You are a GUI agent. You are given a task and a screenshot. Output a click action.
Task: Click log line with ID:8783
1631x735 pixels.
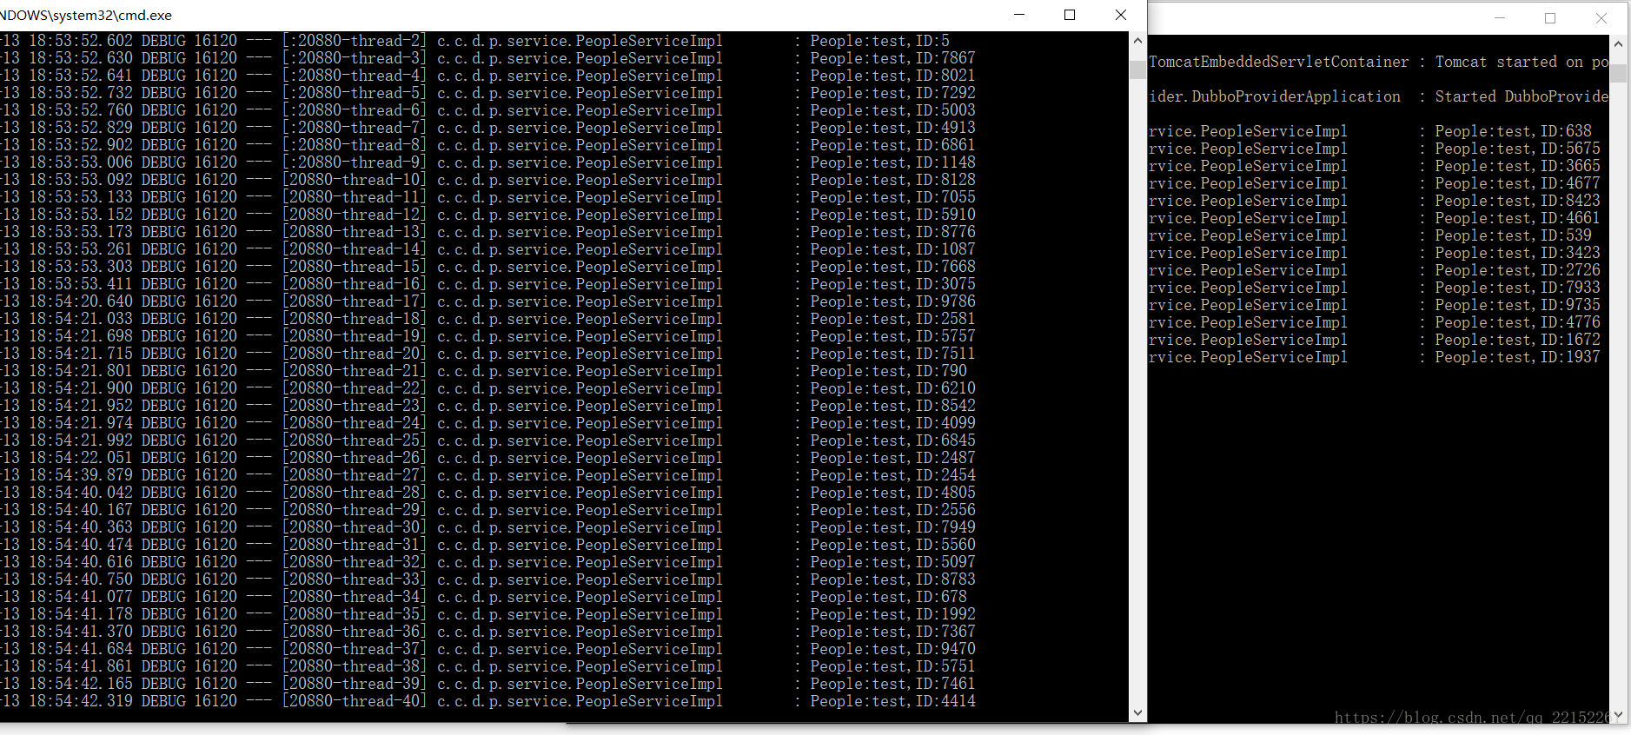click(487, 579)
